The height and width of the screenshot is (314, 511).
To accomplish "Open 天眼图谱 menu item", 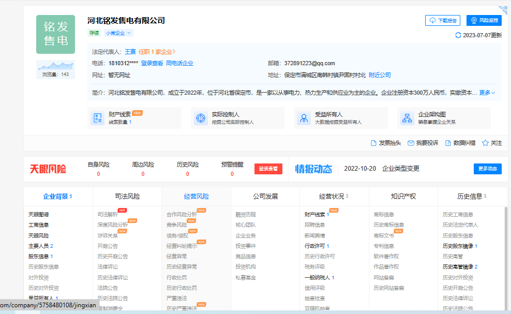I will tap(38, 215).
